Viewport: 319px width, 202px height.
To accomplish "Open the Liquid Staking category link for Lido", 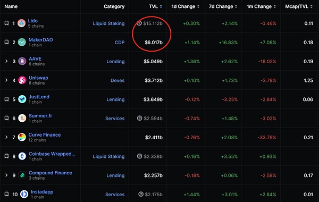I will tap(108, 23).
